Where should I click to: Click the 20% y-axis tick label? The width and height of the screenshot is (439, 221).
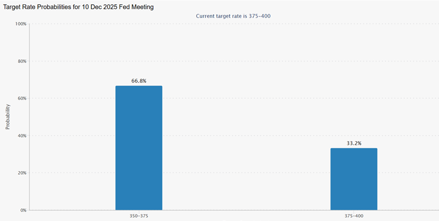22,173
